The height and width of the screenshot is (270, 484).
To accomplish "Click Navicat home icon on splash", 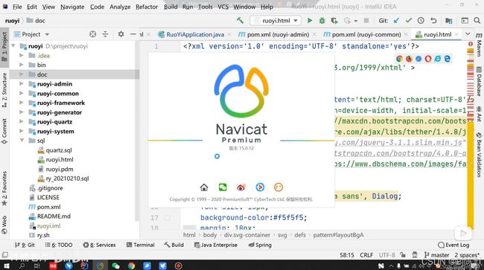I will click(204, 187).
